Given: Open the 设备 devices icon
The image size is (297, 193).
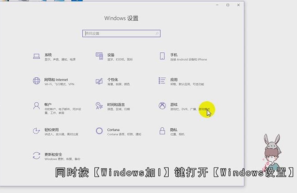Looking at the screenshot, I should pos(99,56).
